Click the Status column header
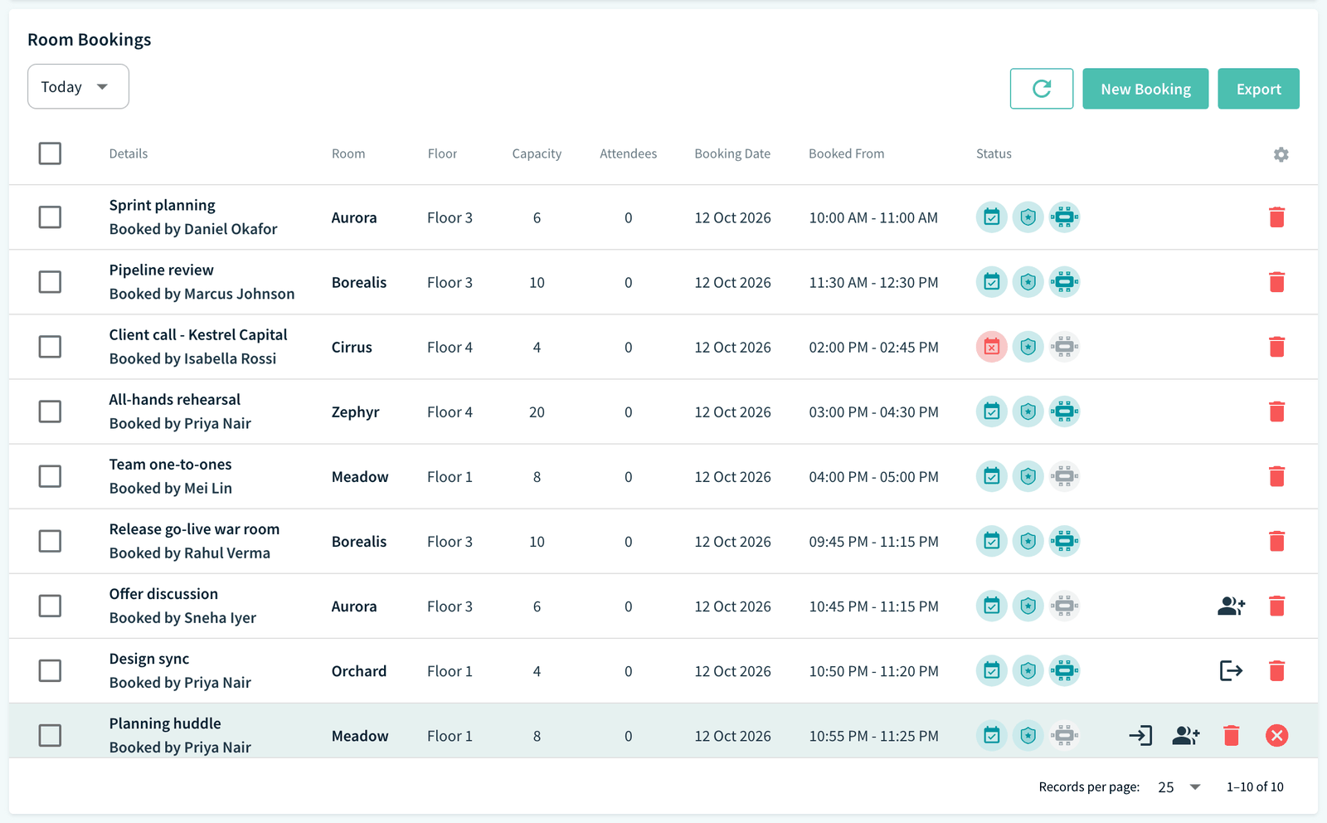The height and width of the screenshot is (823, 1327). (x=994, y=153)
